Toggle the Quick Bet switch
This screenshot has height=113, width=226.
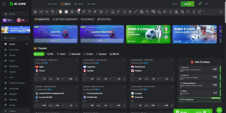click(207, 112)
